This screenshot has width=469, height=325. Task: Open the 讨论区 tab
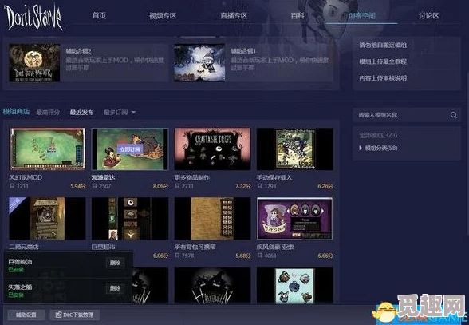tap(428, 16)
